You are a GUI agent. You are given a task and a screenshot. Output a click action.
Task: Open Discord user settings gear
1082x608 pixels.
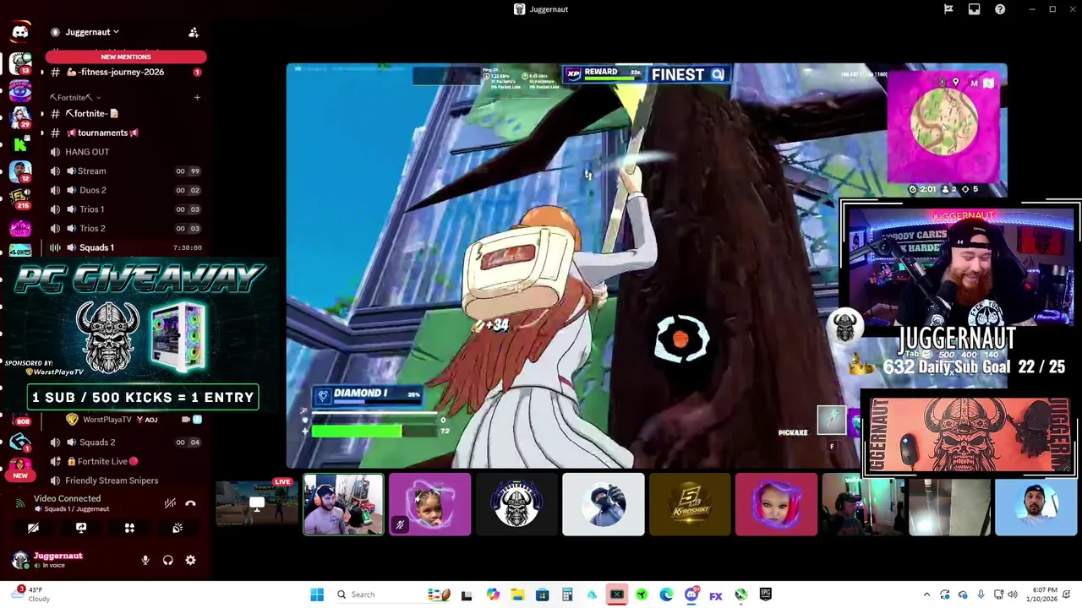coord(190,560)
